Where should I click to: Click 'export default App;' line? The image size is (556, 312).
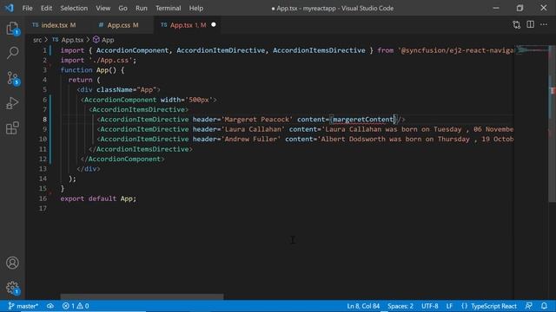coord(98,198)
